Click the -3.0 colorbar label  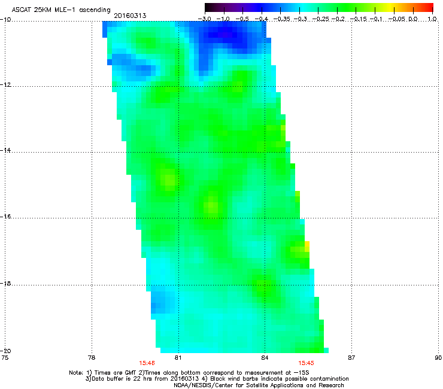pos(205,19)
